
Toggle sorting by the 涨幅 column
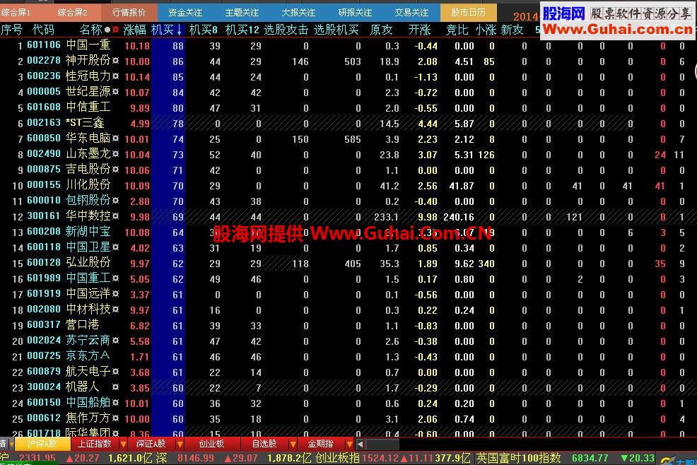click(x=134, y=30)
